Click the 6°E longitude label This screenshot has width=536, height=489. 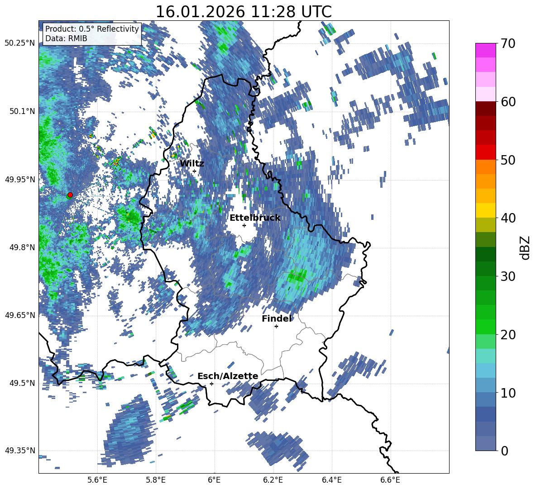point(214,480)
